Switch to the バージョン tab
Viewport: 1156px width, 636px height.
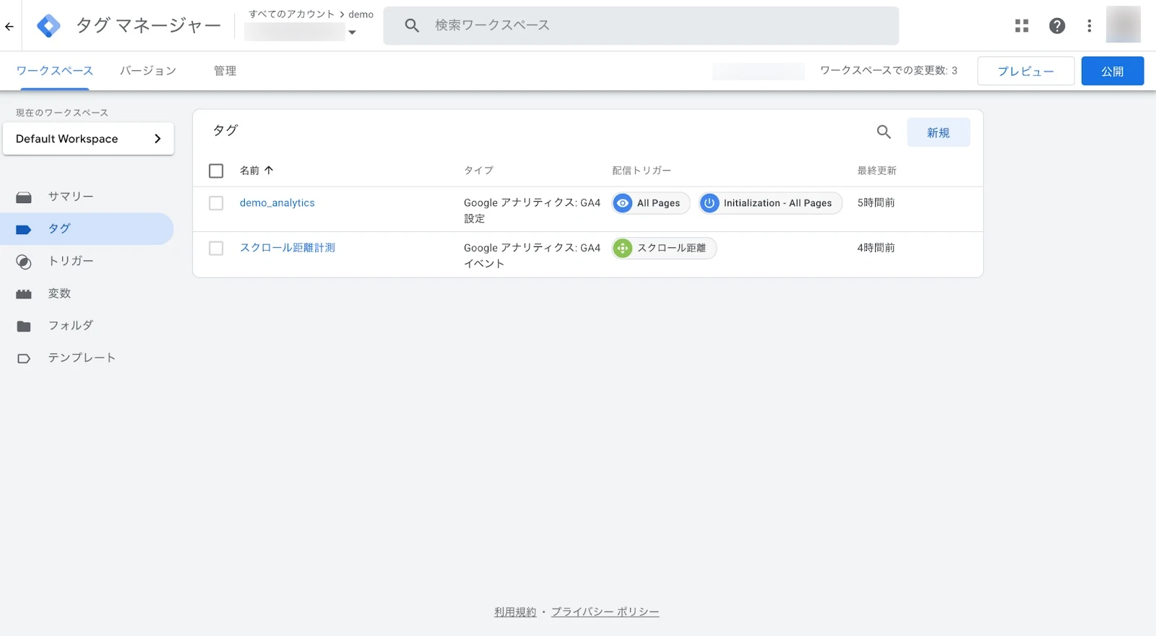point(148,71)
